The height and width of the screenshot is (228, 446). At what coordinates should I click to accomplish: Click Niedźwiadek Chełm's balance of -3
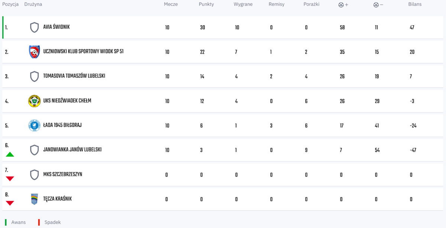(412, 101)
